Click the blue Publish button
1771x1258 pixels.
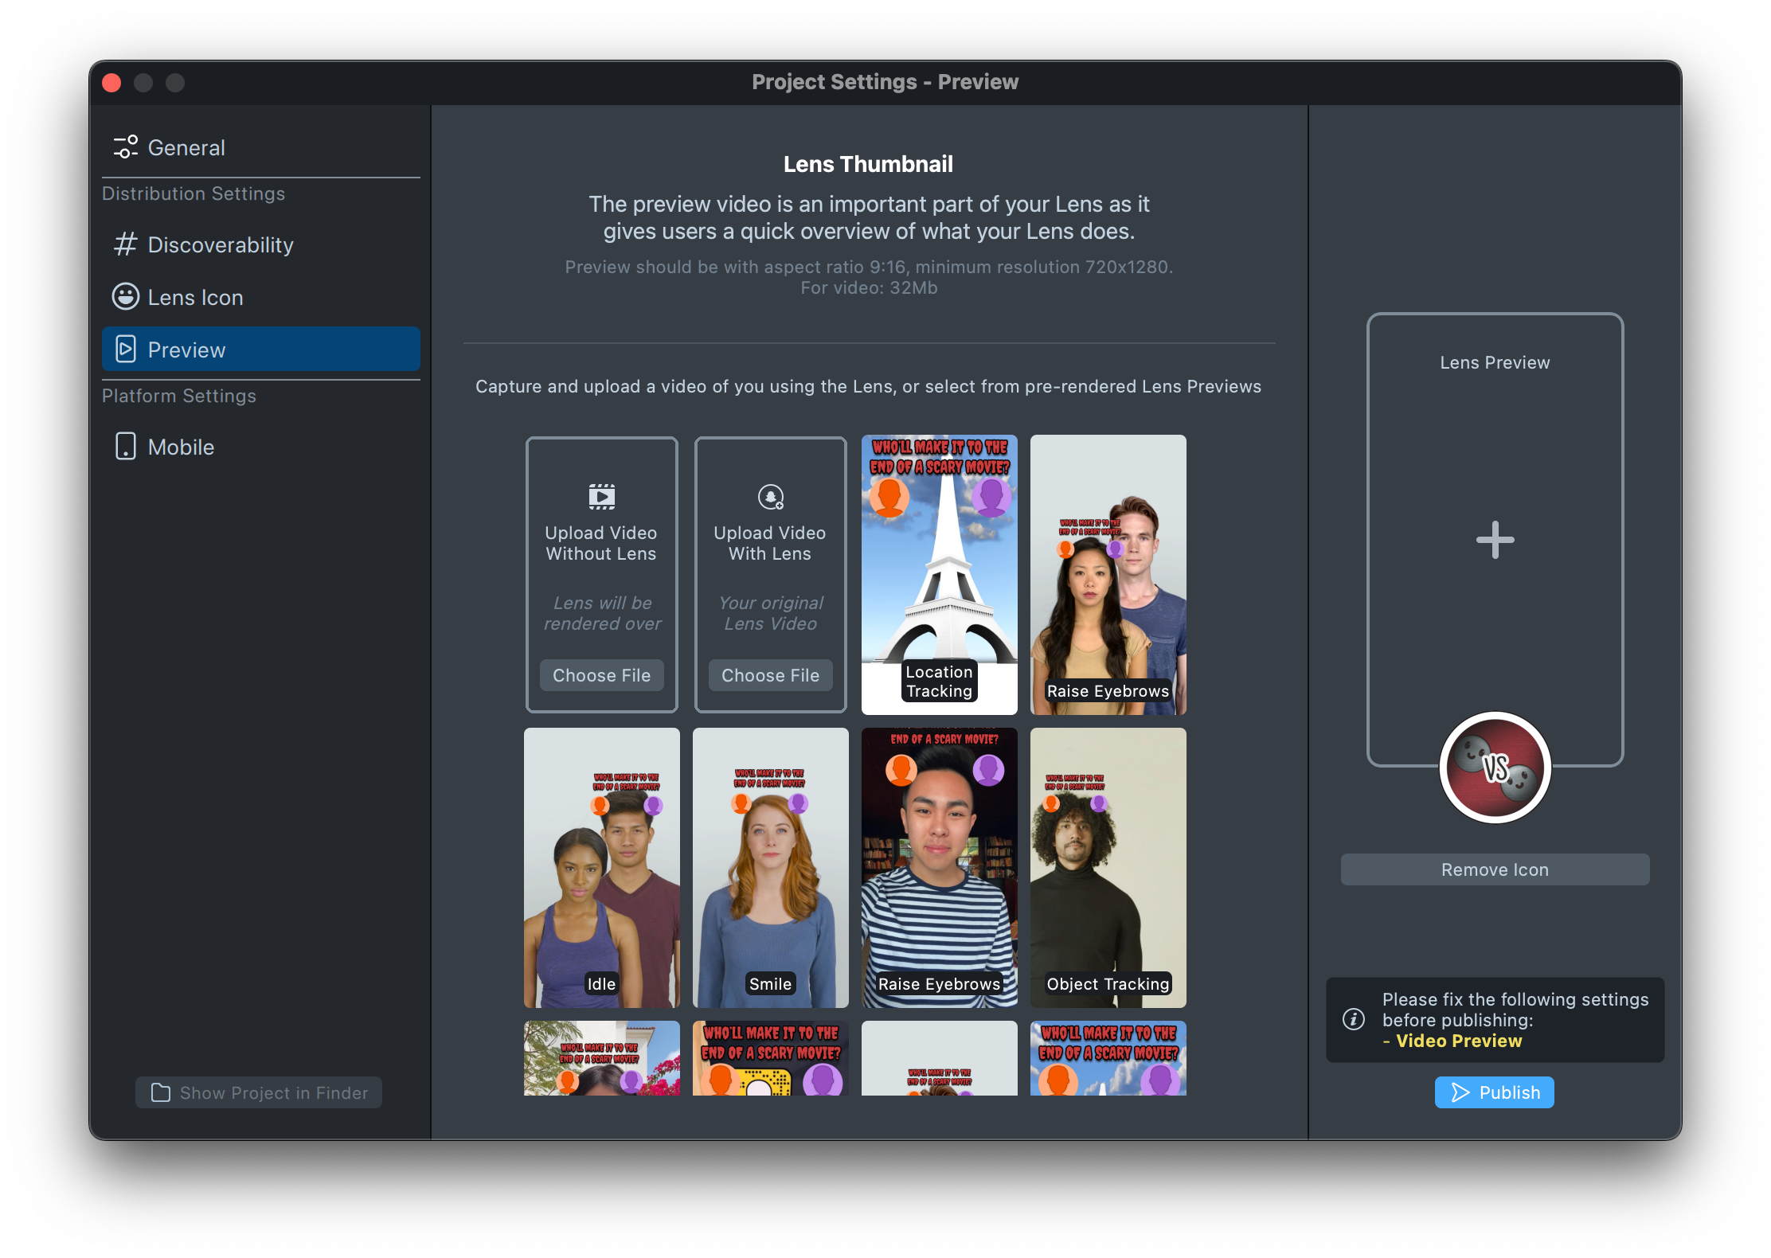(1494, 1092)
